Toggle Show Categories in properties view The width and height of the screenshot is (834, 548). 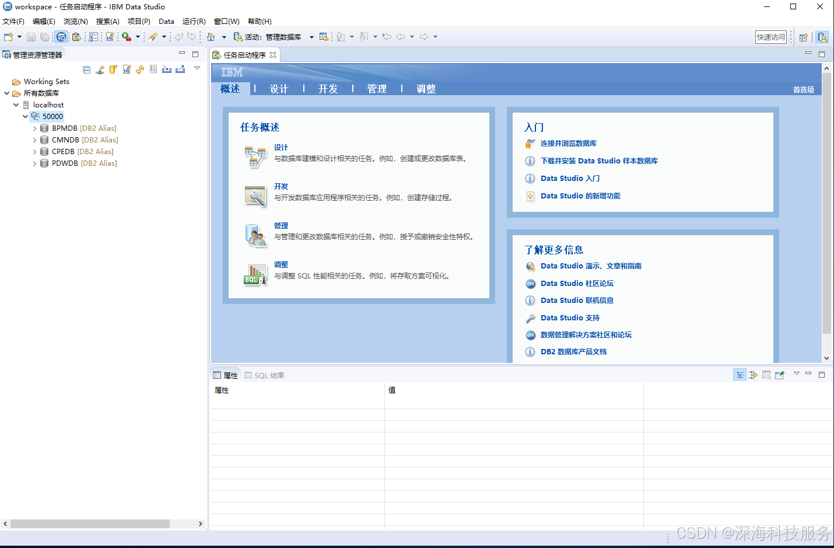tap(740, 375)
